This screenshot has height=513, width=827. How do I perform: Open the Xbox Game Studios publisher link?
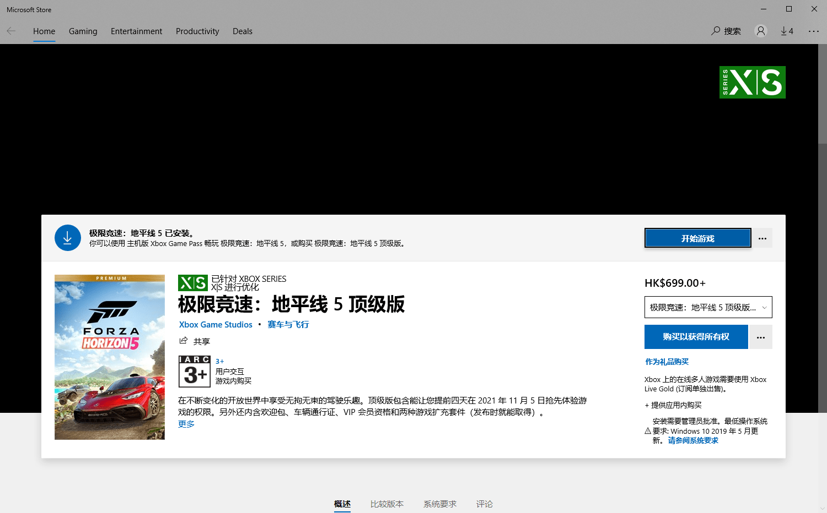point(216,325)
